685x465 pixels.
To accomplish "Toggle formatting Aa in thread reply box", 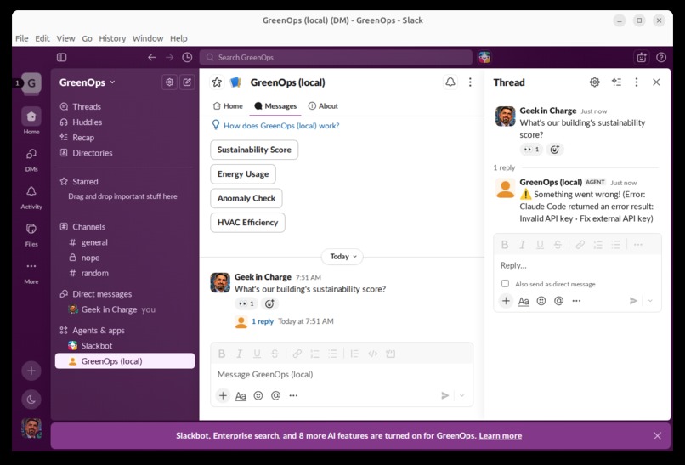I will pyautogui.click(x=524, y=301).
